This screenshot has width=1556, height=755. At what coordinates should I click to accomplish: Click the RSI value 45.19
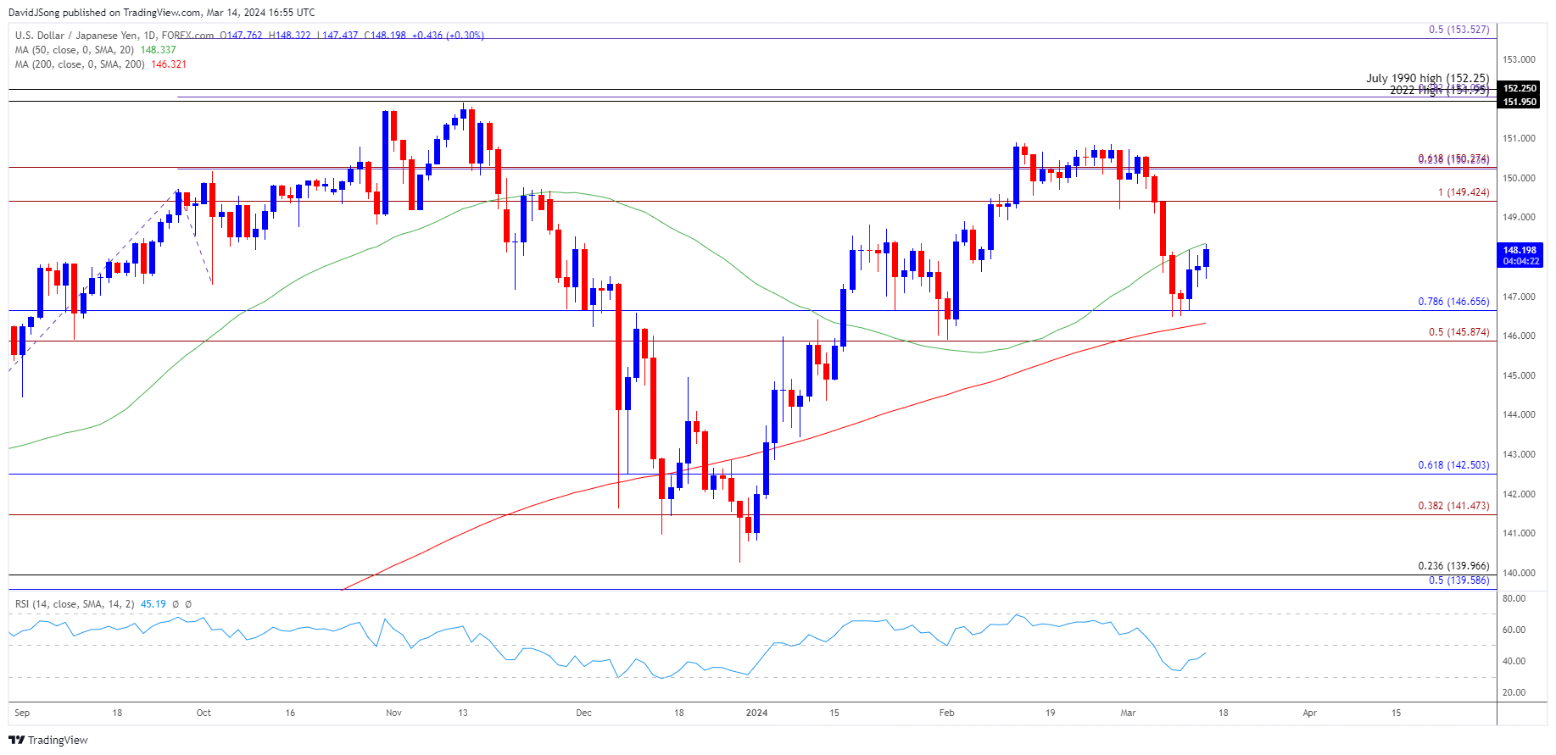tap(153, 604)
